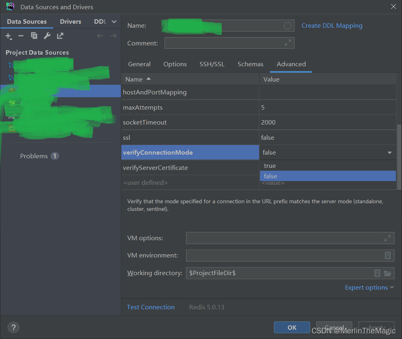Browse for the Working directory folder

click(x=388, y=273)
